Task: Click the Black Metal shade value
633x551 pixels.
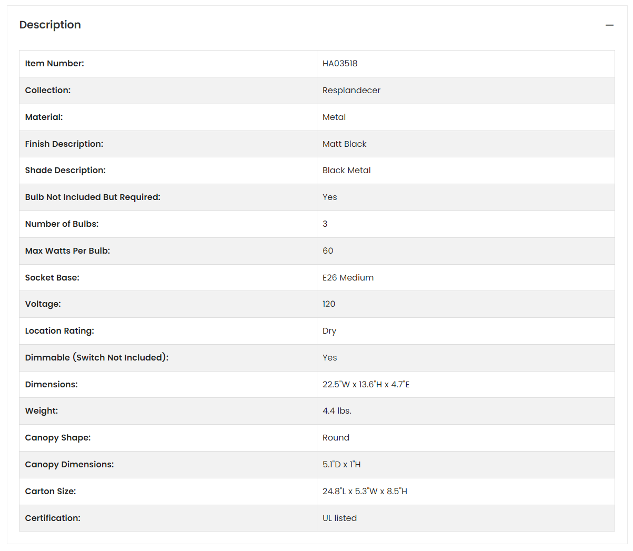Action: pyautogui.click(x=347, y=171)
